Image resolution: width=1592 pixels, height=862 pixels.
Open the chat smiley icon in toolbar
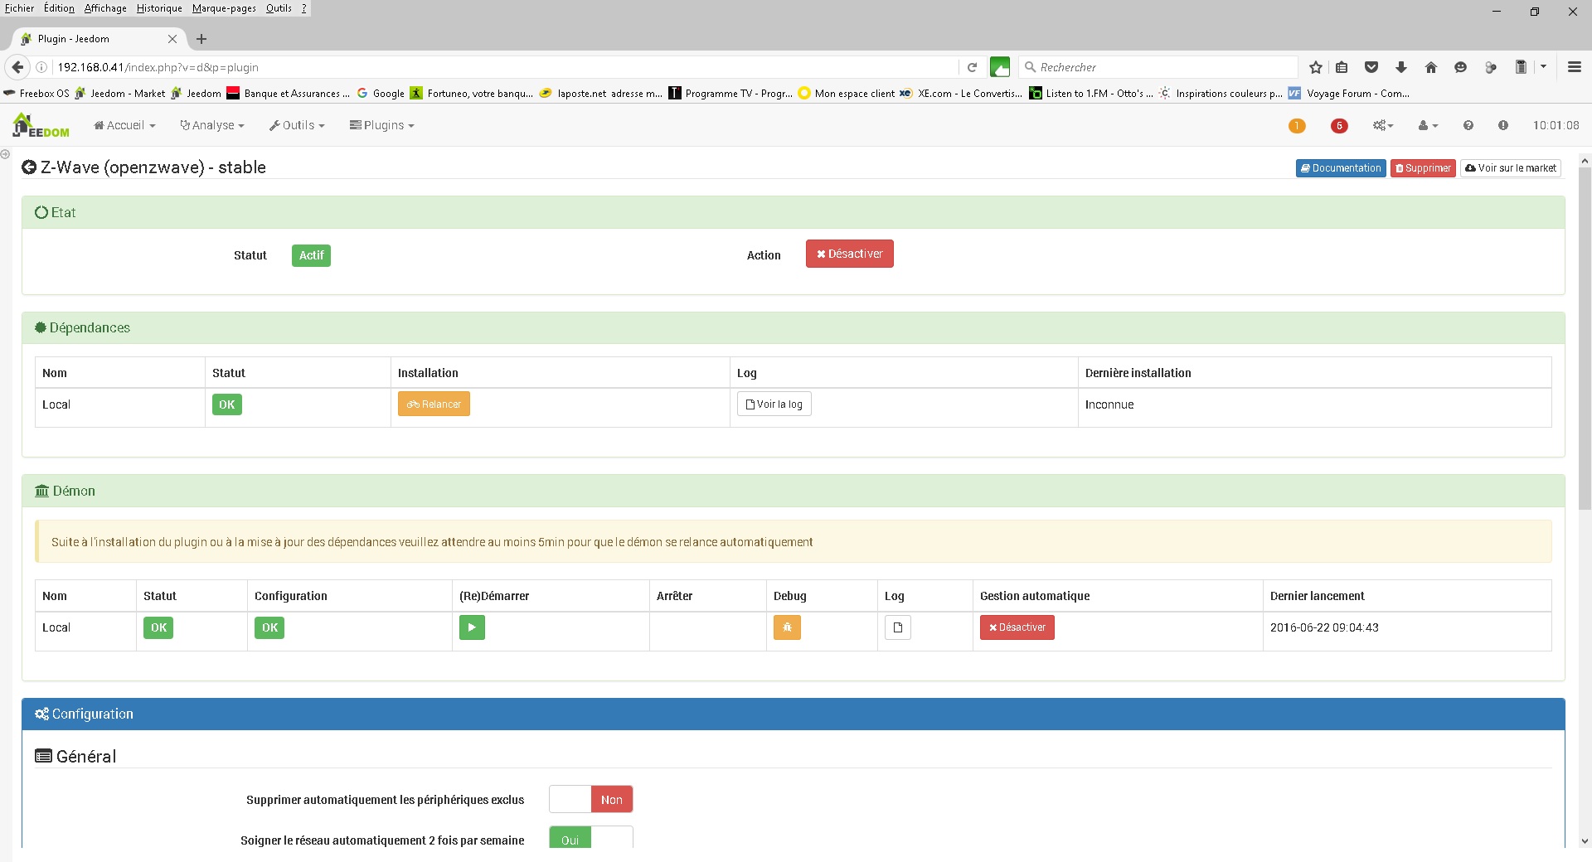pos(1461,67)
